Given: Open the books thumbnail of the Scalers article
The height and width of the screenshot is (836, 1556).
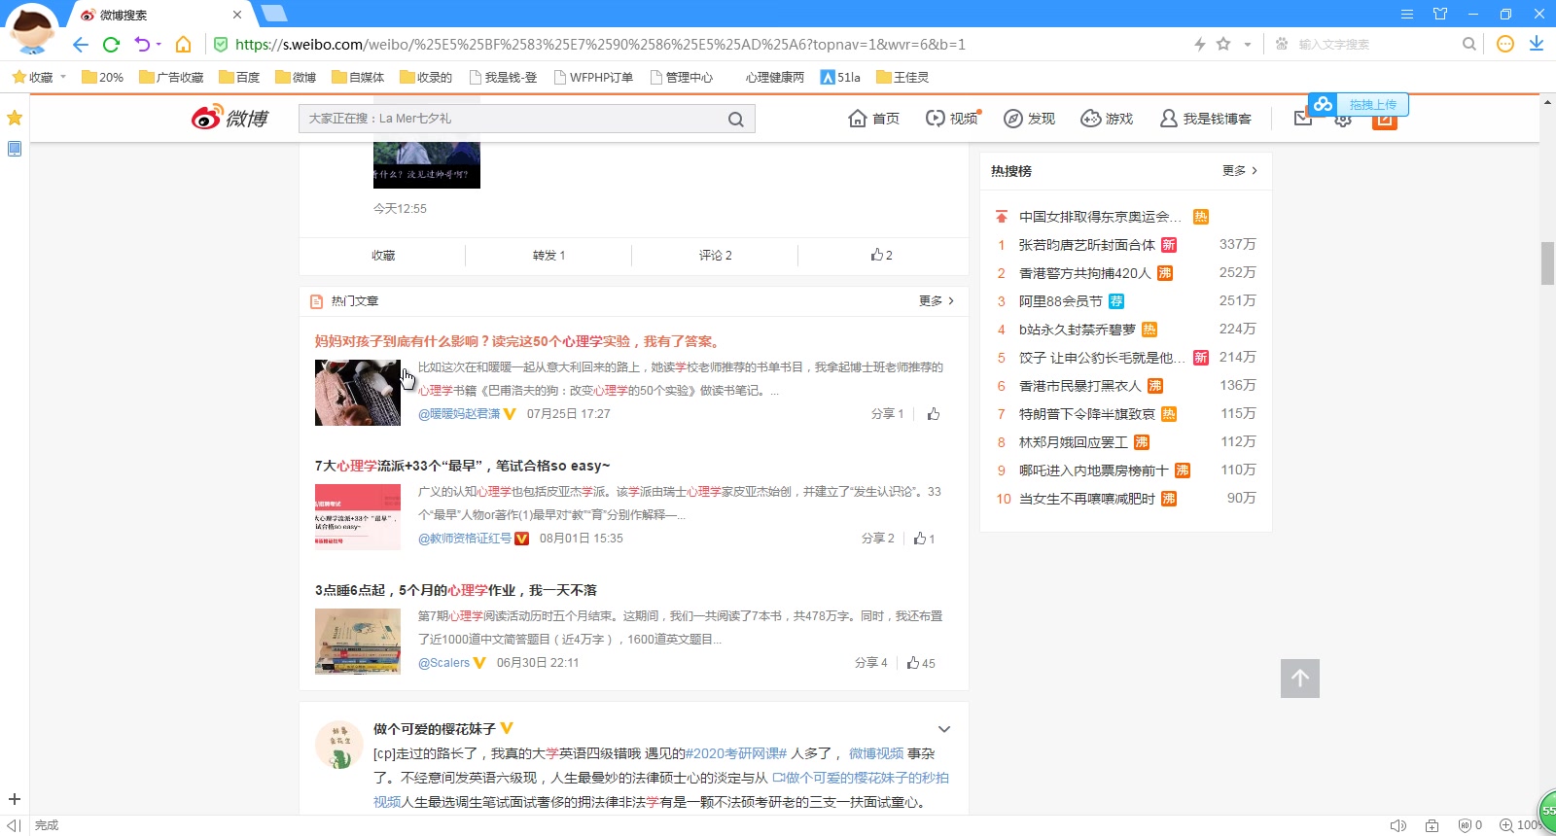Looking at the screenshot, I should 358,642.
